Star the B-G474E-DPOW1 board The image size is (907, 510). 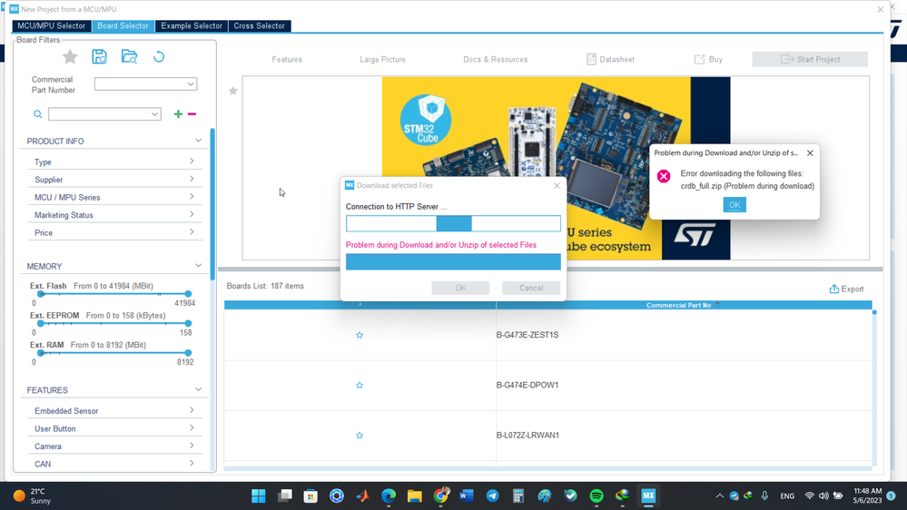pyautogui.click(x=360, y=385)
